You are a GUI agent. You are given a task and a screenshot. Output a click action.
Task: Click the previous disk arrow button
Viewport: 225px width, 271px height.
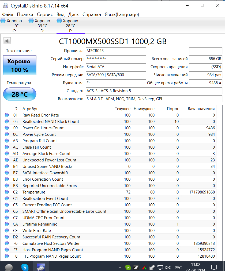[7, 41]
